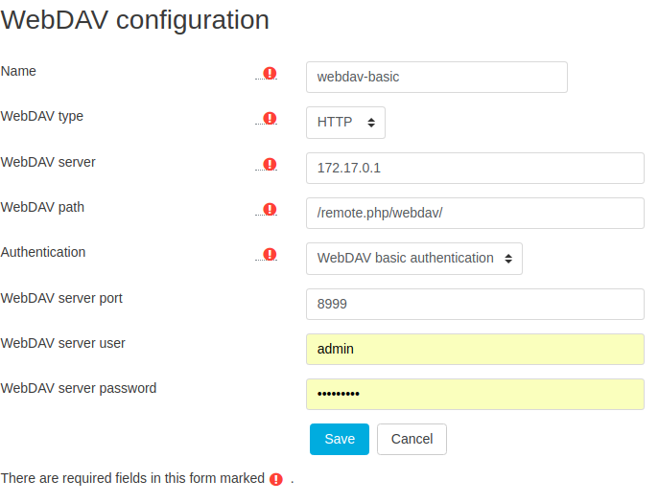Click required icon beside WebDAV type
This screenshot has width=659, height=503.
point(270,119)
